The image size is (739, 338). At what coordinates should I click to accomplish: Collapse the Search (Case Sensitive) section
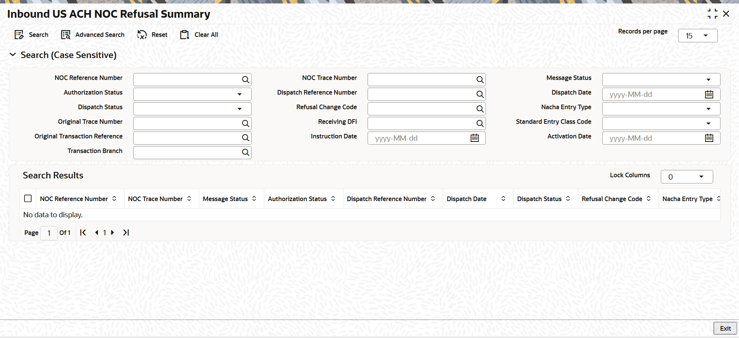click(13, 55)
